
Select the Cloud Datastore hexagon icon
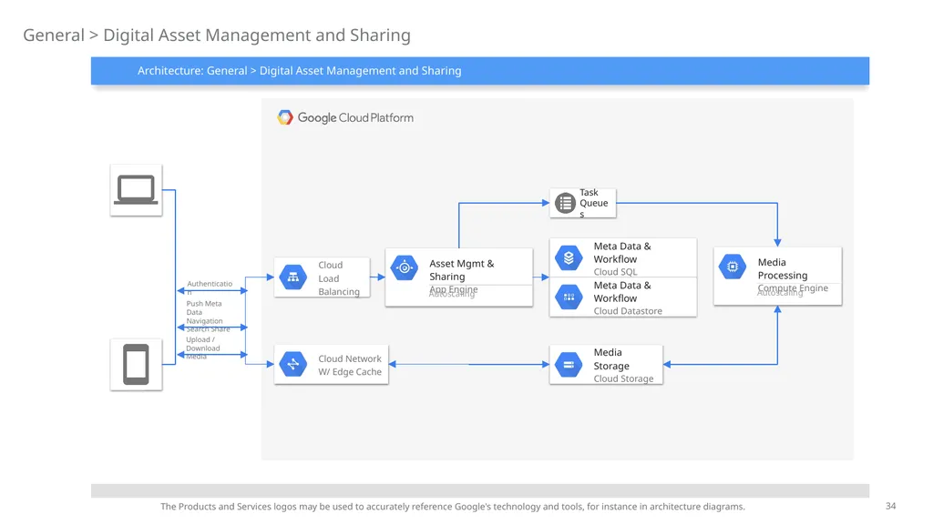coord(569,297)
